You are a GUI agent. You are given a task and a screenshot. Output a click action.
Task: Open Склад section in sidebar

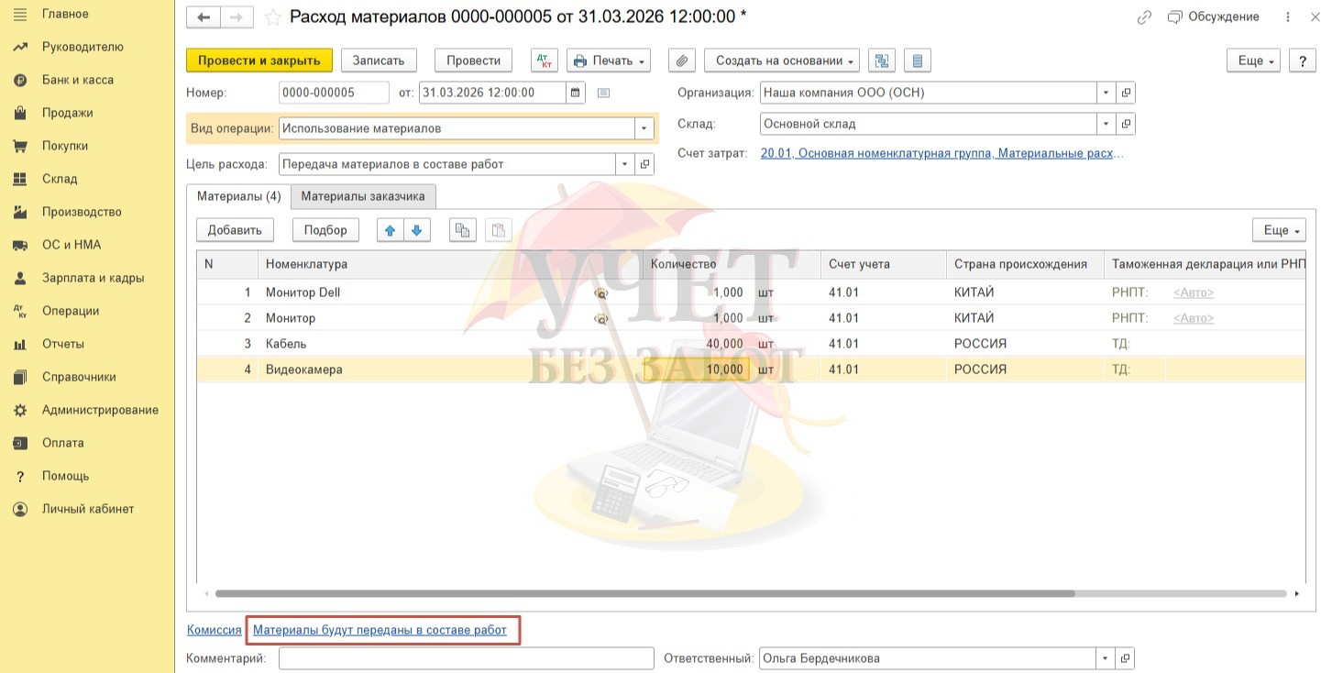[x=60, y=179]
